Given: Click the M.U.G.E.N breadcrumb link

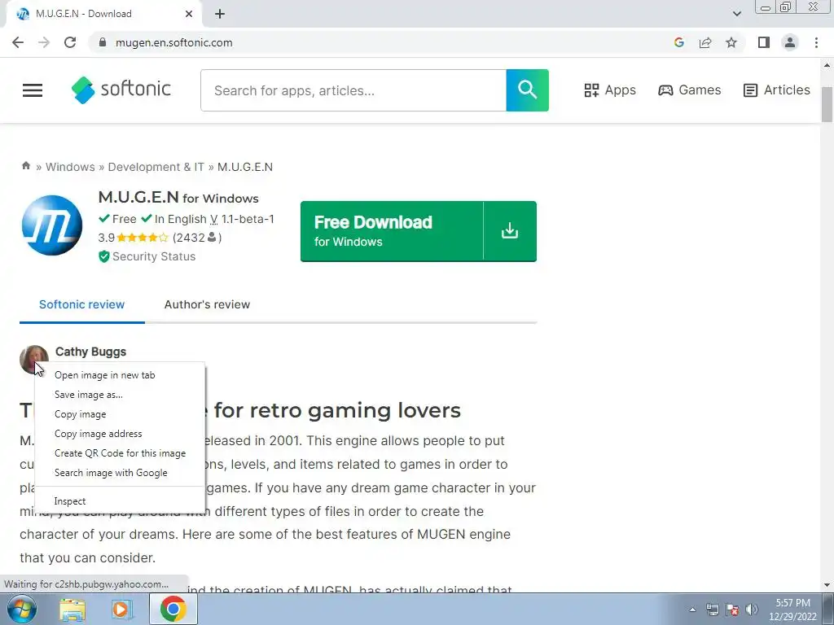Looking at the screenshot, I should 244,167.
